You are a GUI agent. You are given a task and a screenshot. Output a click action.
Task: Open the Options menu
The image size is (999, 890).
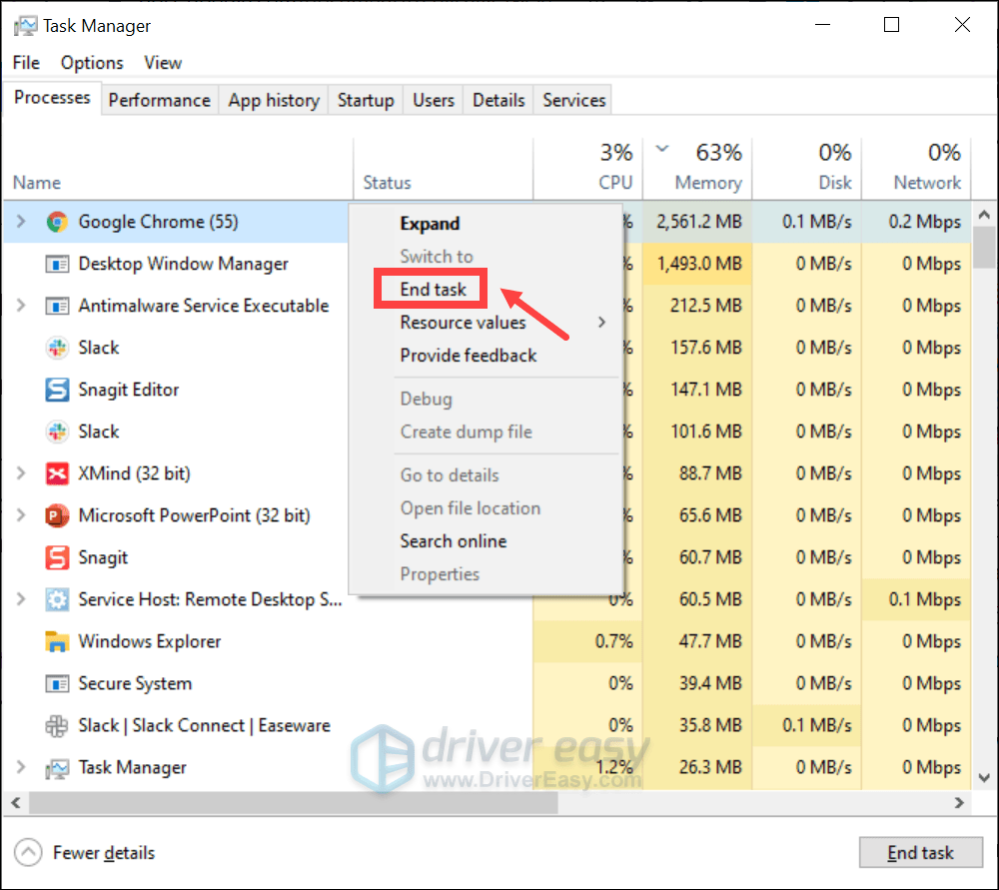click(x=92, y=62)
